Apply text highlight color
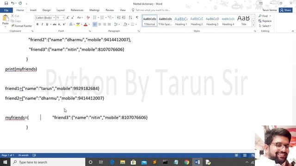296x166 pixels. click(78, 24)
